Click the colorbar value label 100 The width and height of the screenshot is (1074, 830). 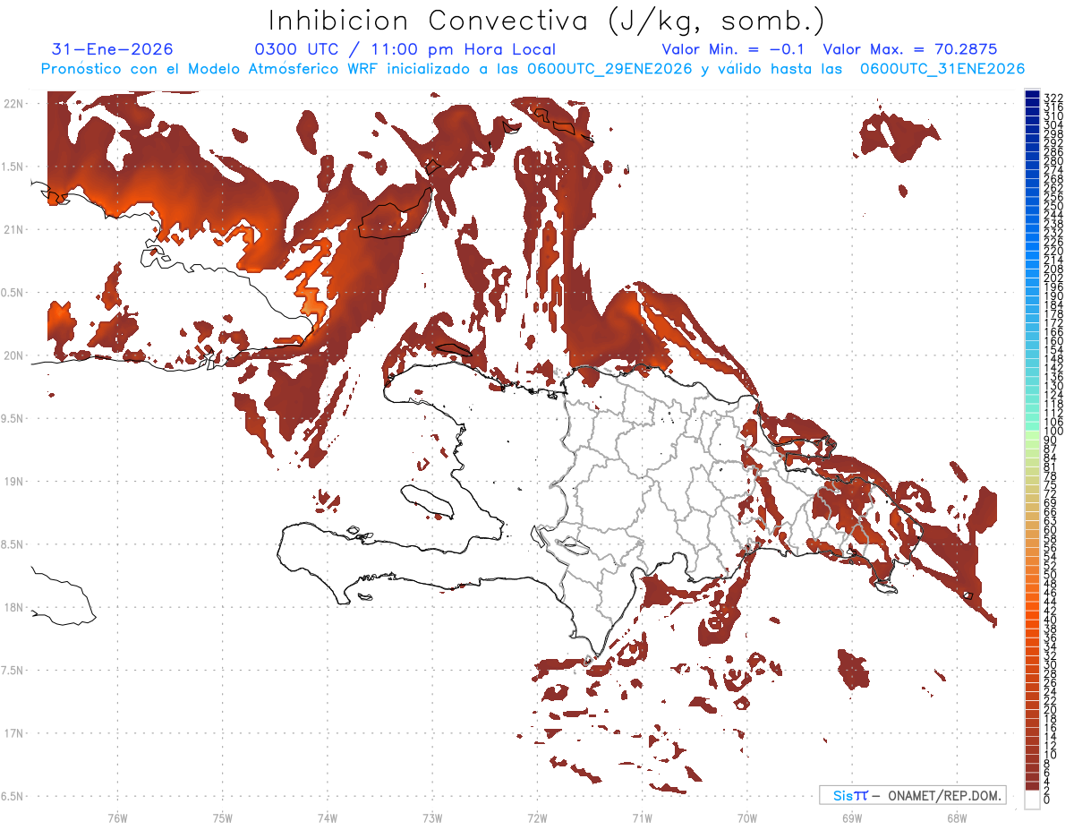[x=1053, y=431]
